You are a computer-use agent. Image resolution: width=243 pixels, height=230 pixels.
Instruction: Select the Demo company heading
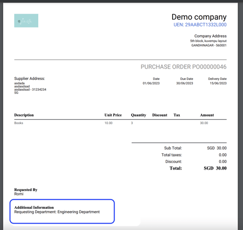[199, 17]
